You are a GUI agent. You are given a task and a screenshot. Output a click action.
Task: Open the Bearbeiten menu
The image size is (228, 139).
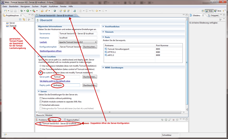(14, 6)
